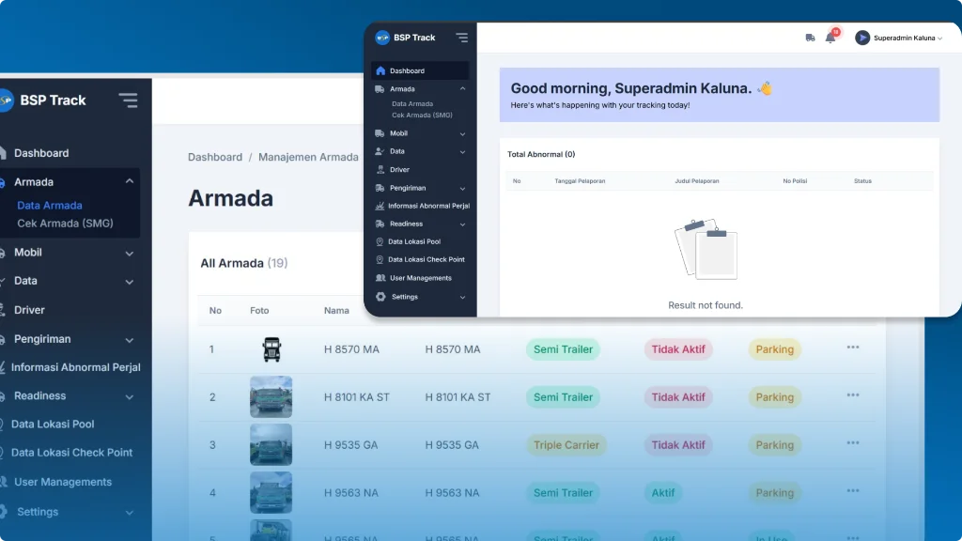Click the Semi Trailer badge in row 1
This screenshot has height=541, width=962.
[x=563, y=349]
